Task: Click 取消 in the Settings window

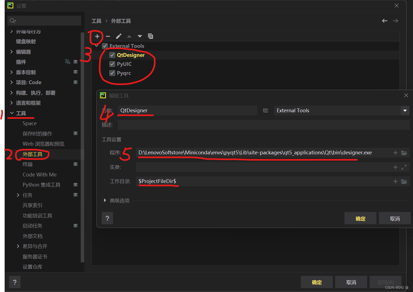Action: click(x=351, y=282)
